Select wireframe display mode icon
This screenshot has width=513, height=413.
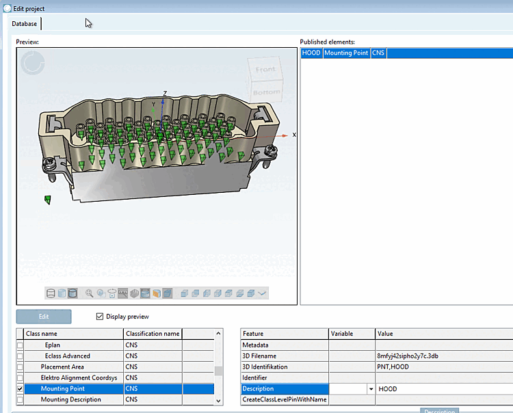pos(51,293)
